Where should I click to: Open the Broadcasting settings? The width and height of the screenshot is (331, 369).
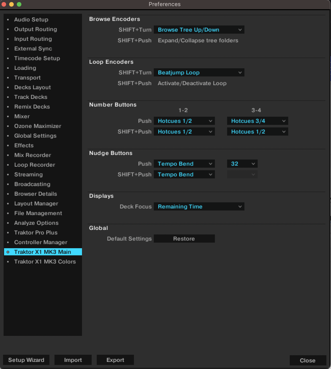(x=32, y=184)
